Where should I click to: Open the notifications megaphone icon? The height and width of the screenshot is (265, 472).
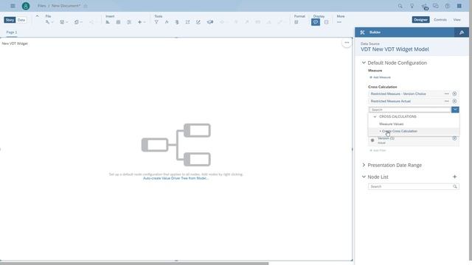click(x=424, y=6)
